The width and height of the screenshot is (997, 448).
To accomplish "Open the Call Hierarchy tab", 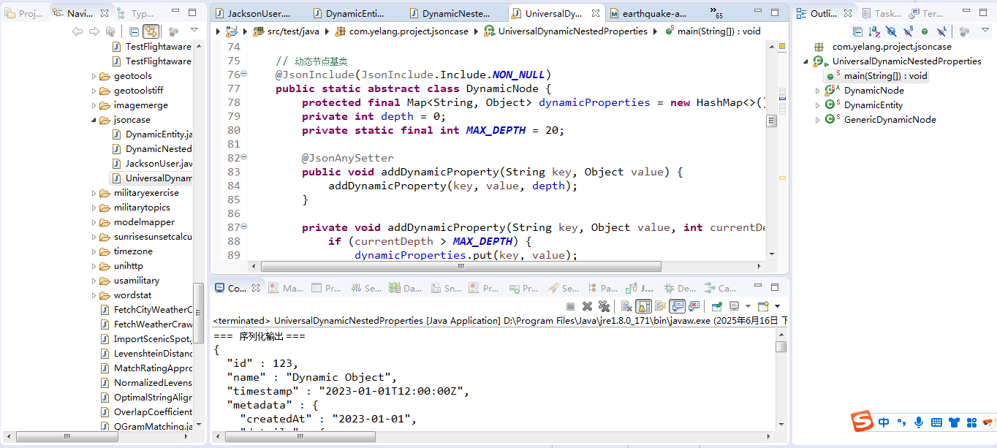I will pos(720,289).
